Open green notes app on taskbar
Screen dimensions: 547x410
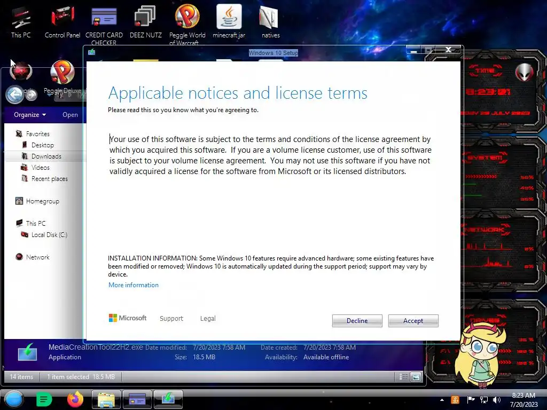[x=44, y=399]
